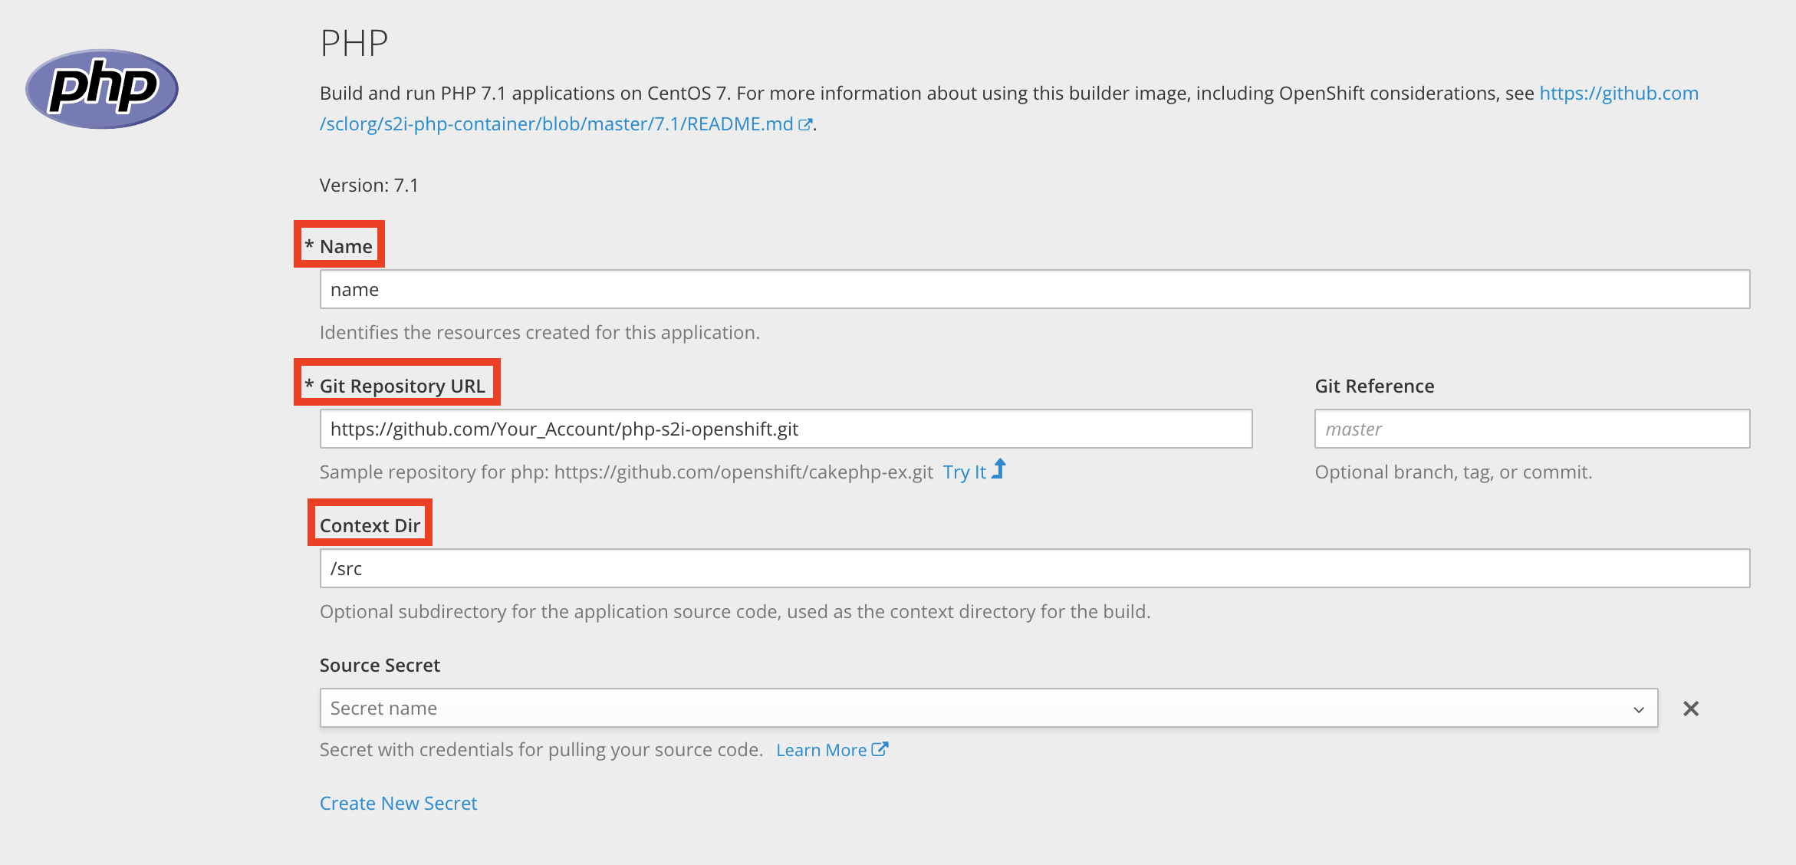The image size is (1796, 865).
Task: Click external-link icon beside Learn More
Action: (880, 749)
